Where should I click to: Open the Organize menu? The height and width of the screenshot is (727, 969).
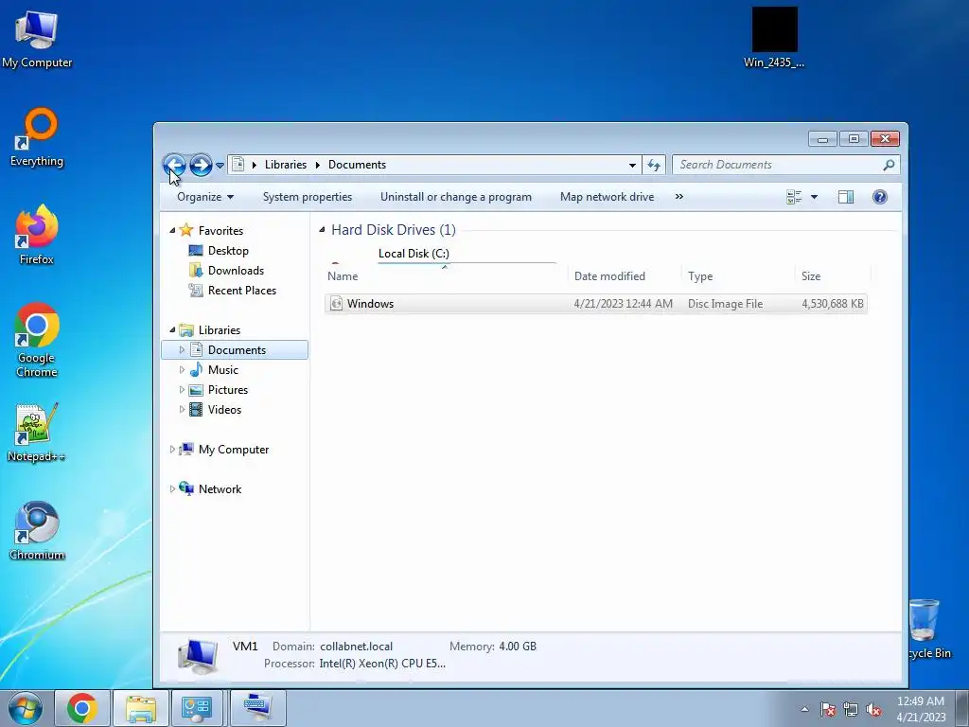[205, 197]
